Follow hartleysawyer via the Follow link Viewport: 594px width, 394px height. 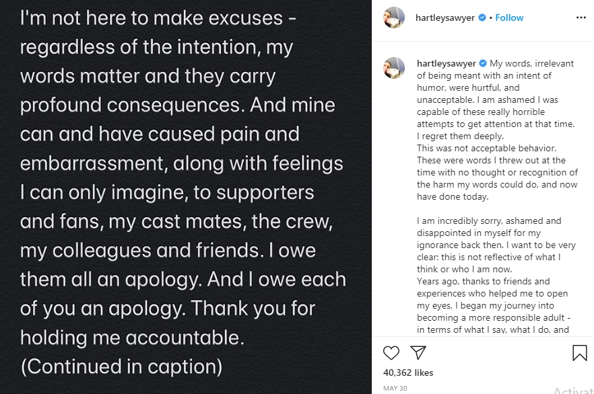pyautogui.click(x=508, y=17)
